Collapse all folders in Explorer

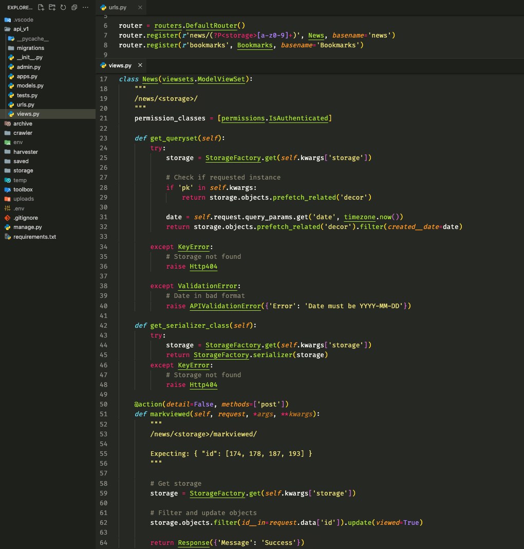(x=74, y=7)
